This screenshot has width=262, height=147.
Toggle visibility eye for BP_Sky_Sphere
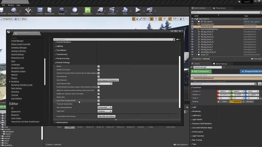pyautogui.click(x=192, y=22)
